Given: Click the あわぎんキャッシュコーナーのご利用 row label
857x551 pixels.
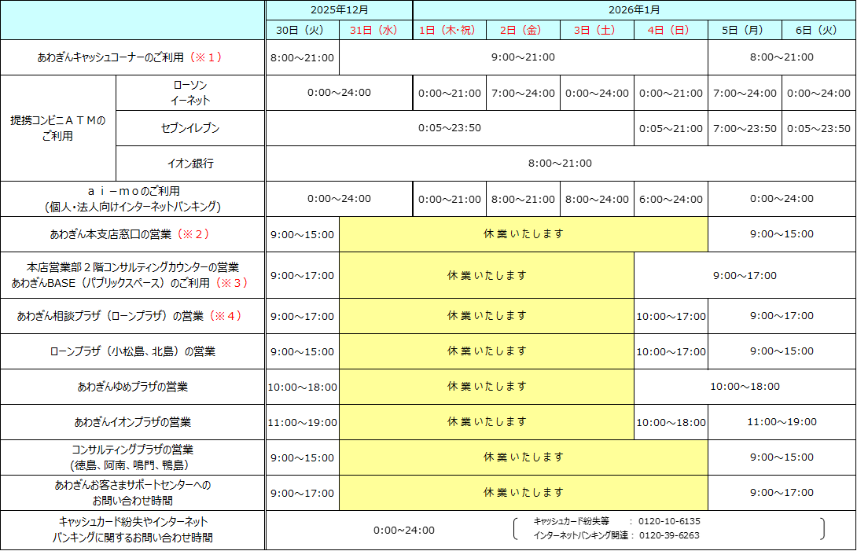Looking at the screenshot, I should click(x=132, y=57).
